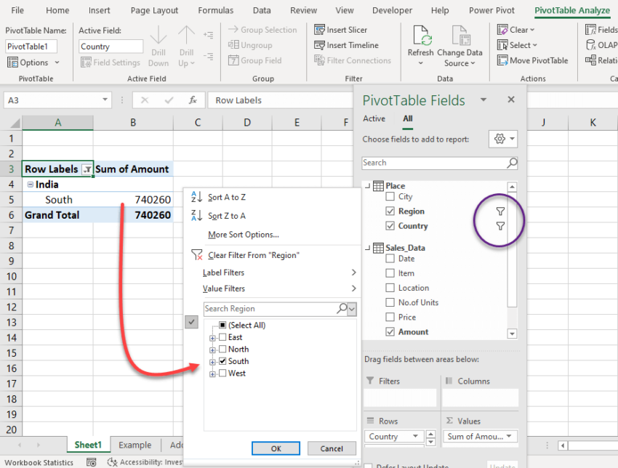The image size is (618, 468).
Task: Click the Move PivotTable icon
Action: coord(503,60)
